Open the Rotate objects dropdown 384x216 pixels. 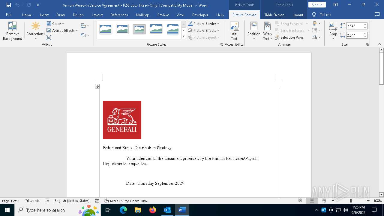[x=316, y=37]
